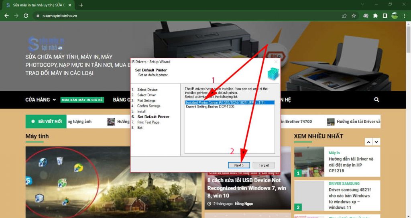Open 8 cách sửa lỗi USB Device article
Viewport: 411px width, 218px height.
247,188
